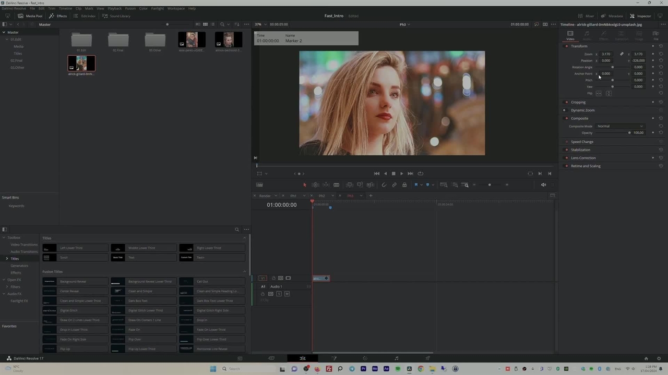The height and width of the screenshot is (375, 668).
Task: Click the Metadata panel button
Action: coord(612,16)
